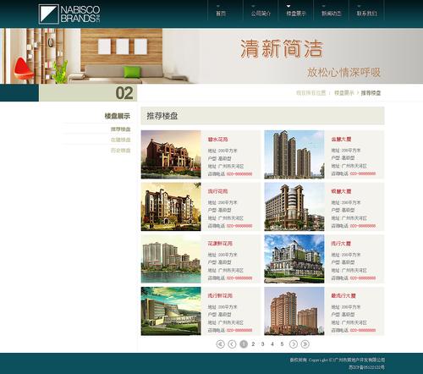Open the 流行新花苑 property title

[x=220, y=295]
